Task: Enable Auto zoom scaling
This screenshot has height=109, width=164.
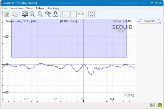Action: point(48,14)
